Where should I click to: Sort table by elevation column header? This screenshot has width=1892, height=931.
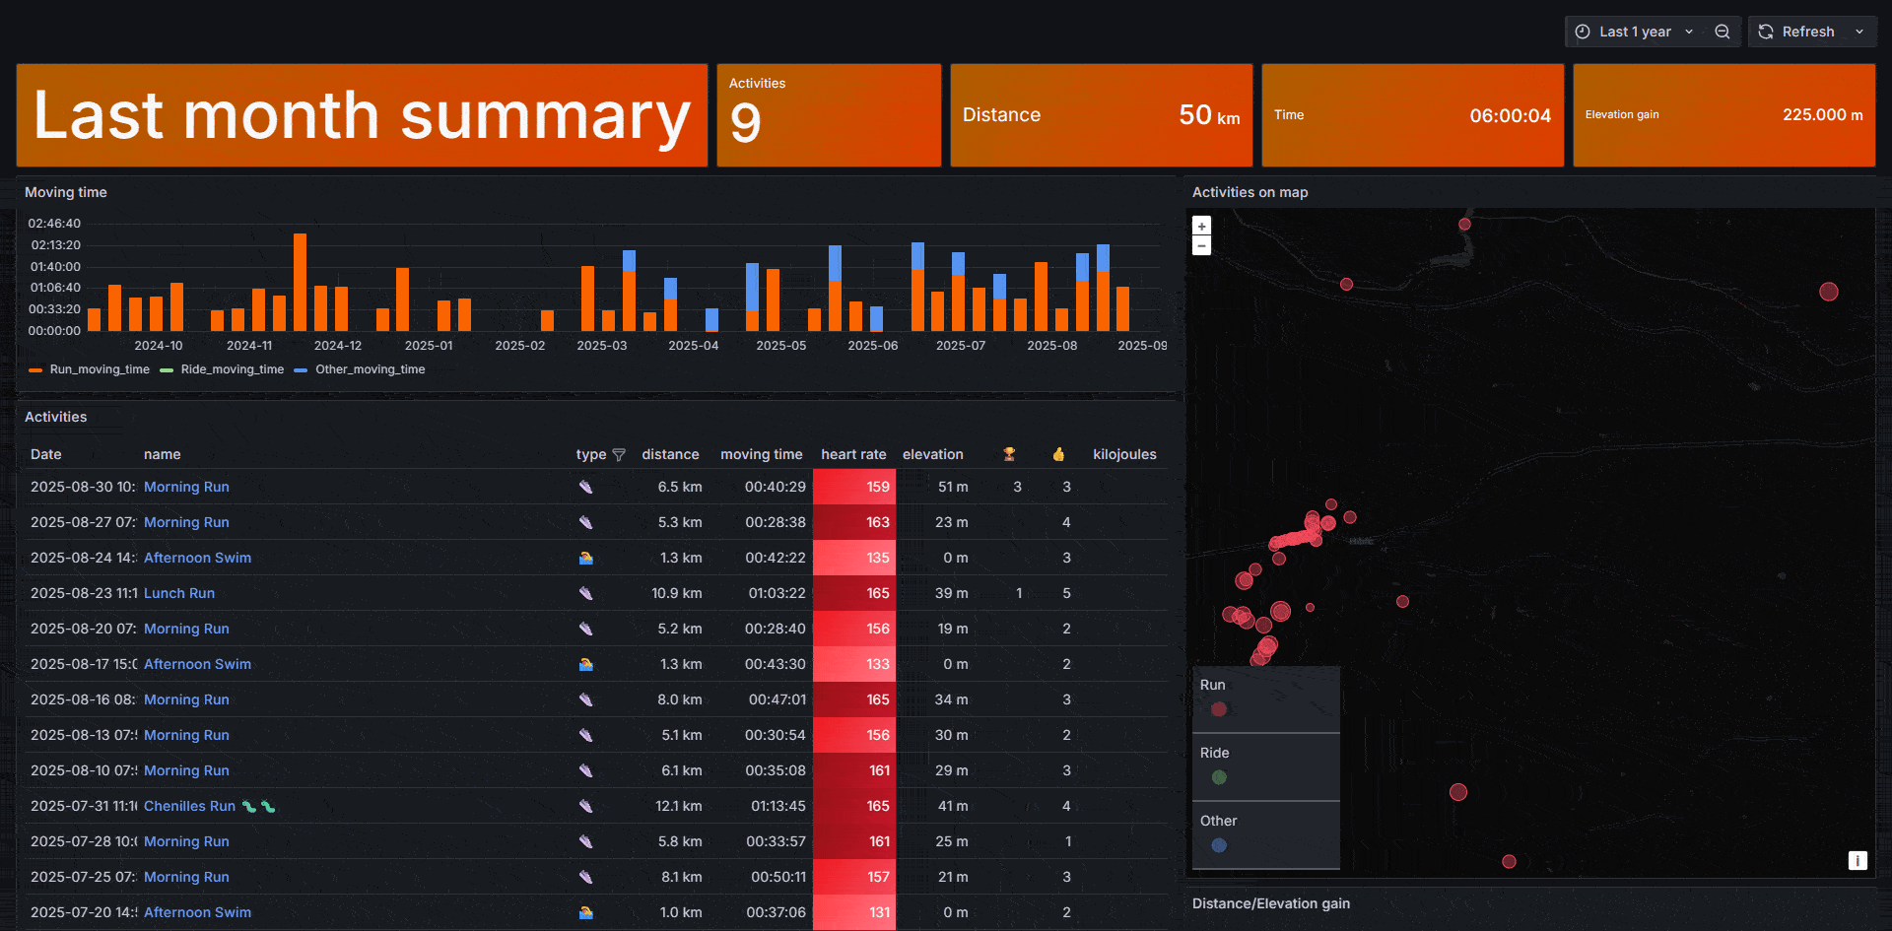pyautogui.click(x=932, y=454)
